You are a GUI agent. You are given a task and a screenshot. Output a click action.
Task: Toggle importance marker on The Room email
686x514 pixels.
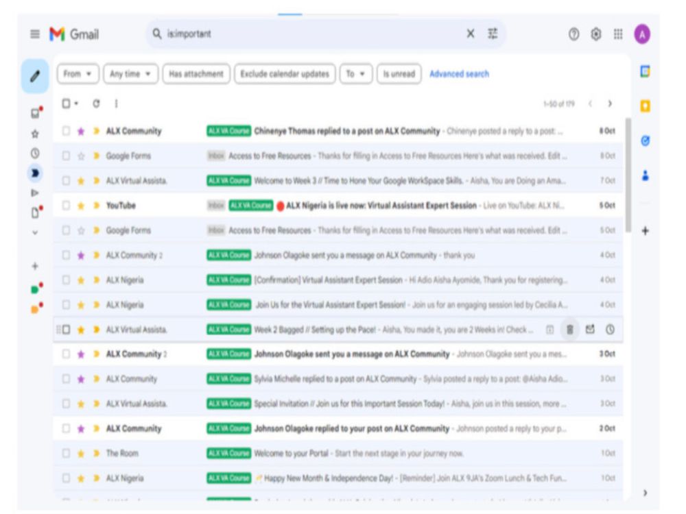pyautogui.click(x=96, y=453)
